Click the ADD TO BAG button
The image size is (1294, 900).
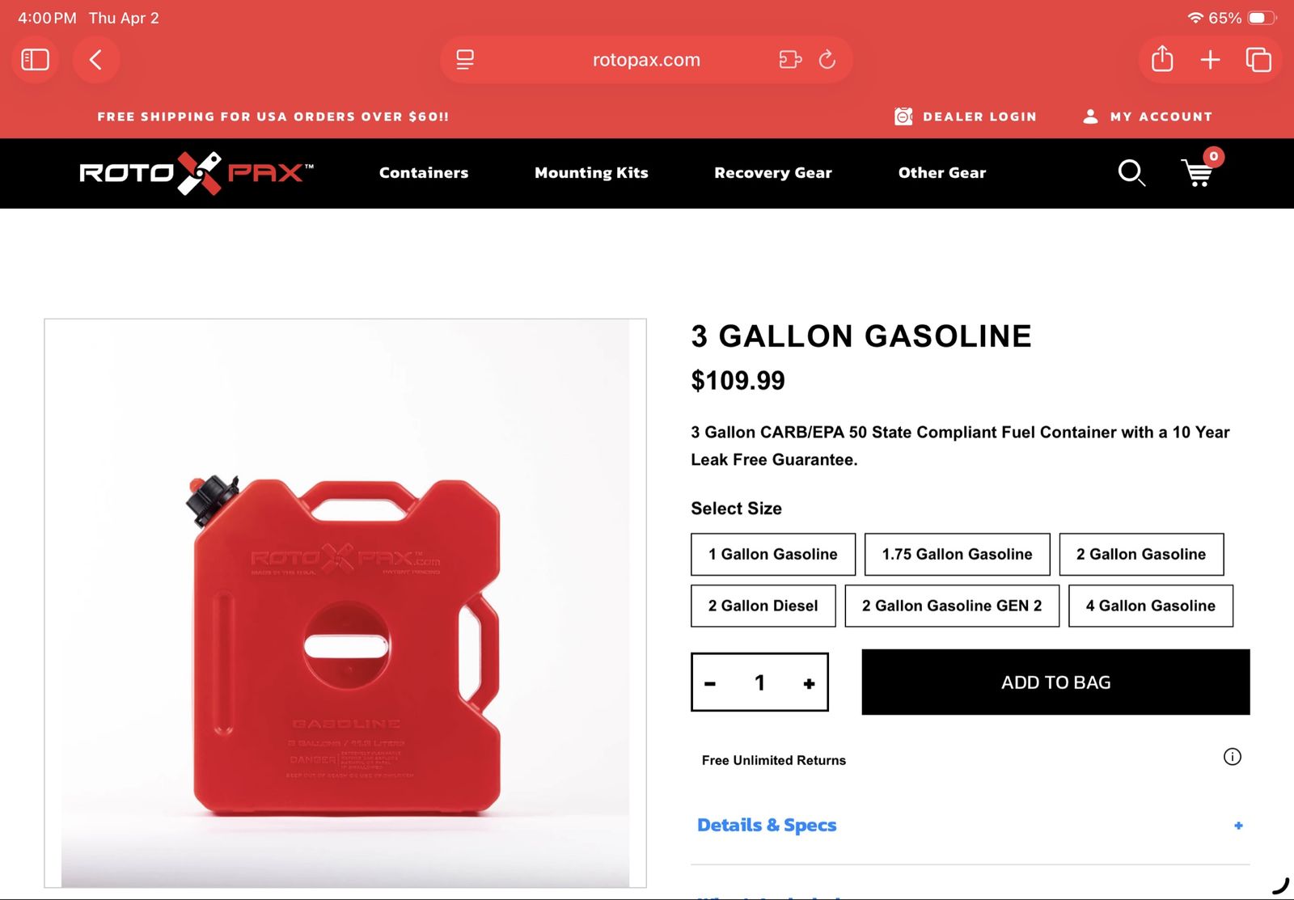(1055, 682)
